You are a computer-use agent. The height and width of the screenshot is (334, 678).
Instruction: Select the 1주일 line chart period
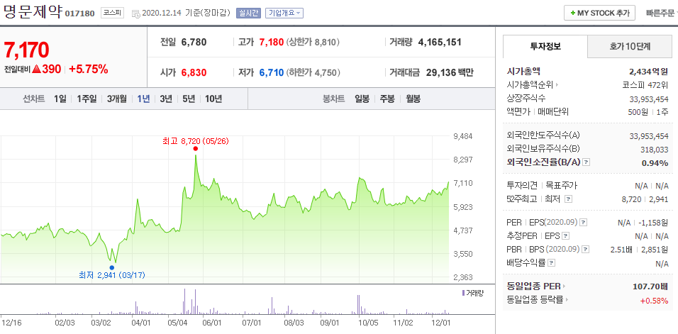[x=87, y=99]
